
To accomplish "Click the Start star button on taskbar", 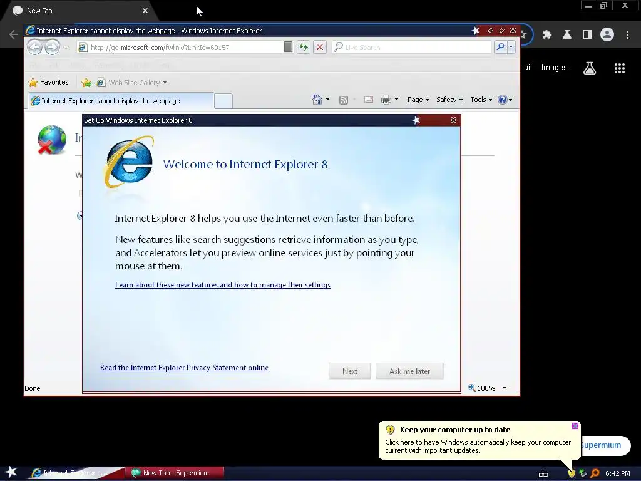I will (11, 472).
